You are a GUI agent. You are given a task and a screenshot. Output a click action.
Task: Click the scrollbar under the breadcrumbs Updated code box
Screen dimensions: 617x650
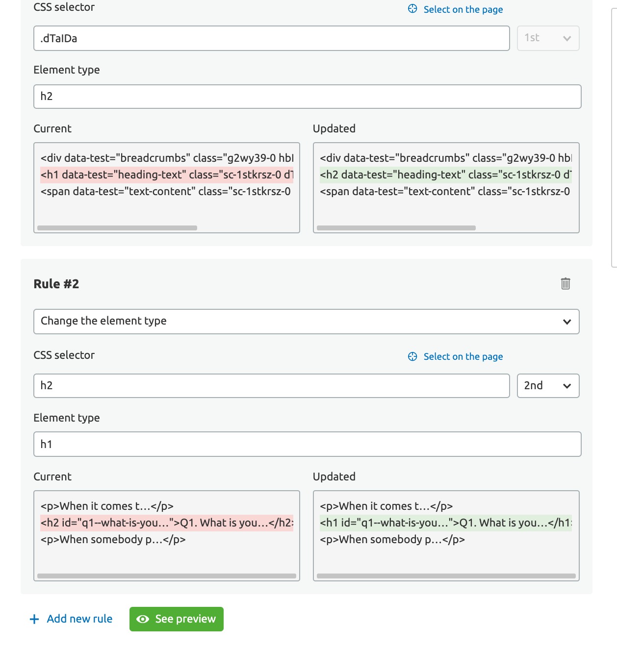[x=396, y=228]
